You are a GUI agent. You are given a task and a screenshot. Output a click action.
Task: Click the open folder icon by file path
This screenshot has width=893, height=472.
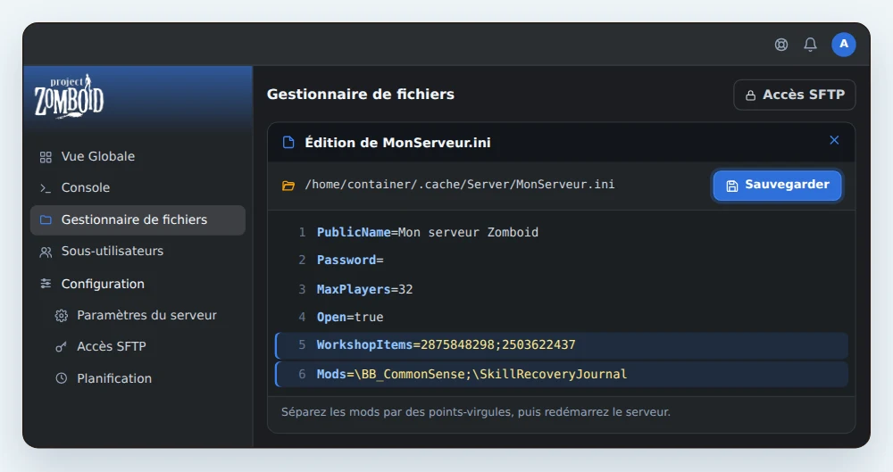point(288,185)
